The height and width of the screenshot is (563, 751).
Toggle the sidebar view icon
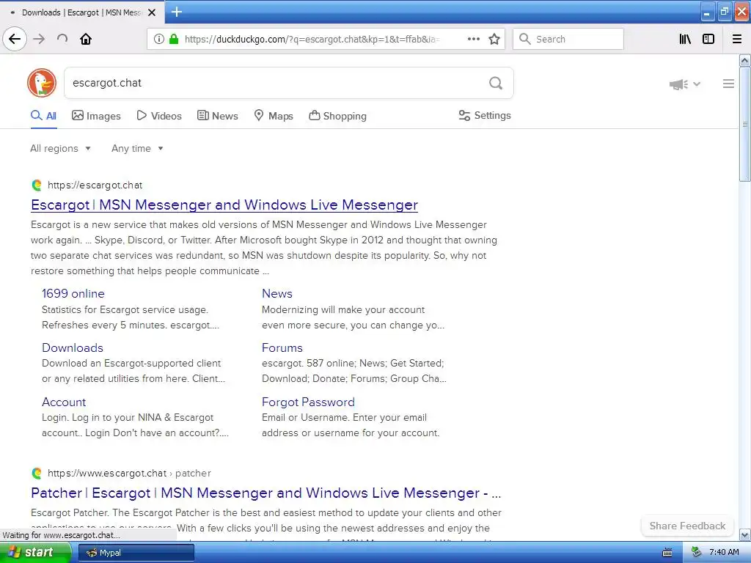coord(708,39)
